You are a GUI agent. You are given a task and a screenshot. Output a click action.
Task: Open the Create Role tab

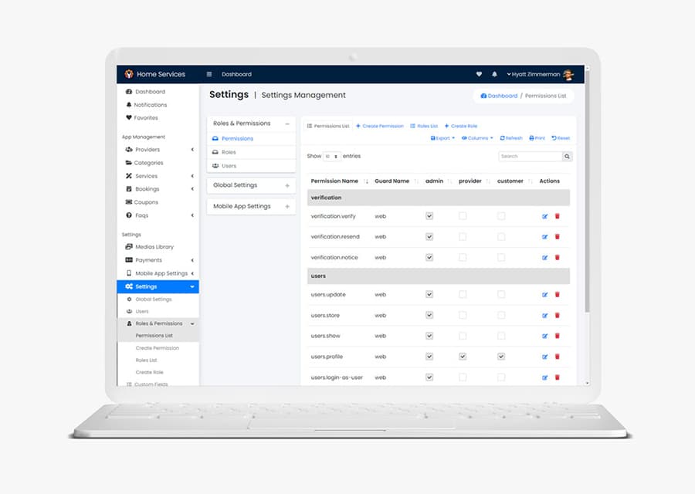(x=461, y=127)
